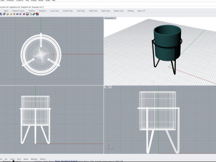216x162 pixels.
Task: Click the red and blue square icon
Action: [37, 14]
